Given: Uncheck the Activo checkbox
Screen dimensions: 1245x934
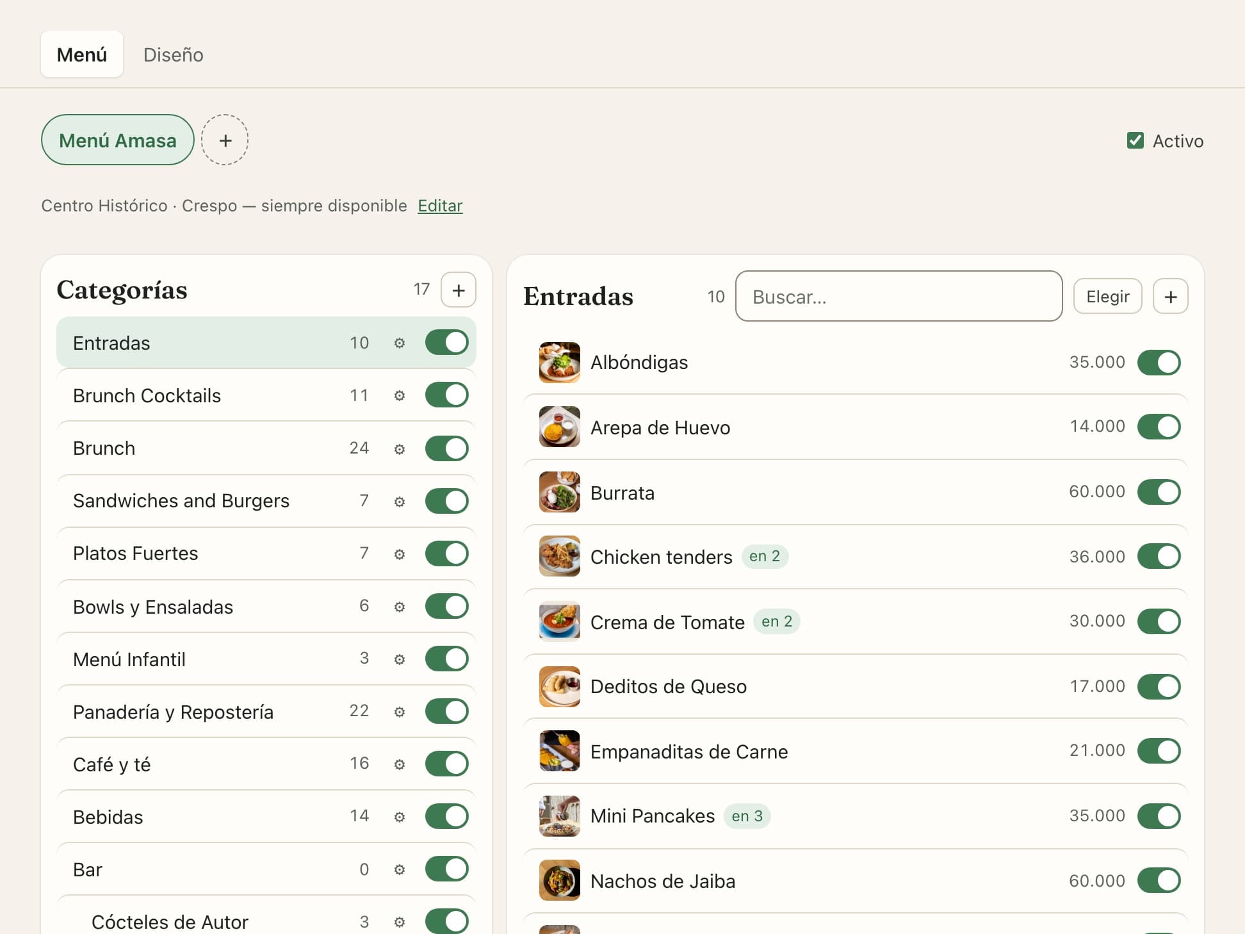Looking at the screenshot, I should tap(1135, 140).
